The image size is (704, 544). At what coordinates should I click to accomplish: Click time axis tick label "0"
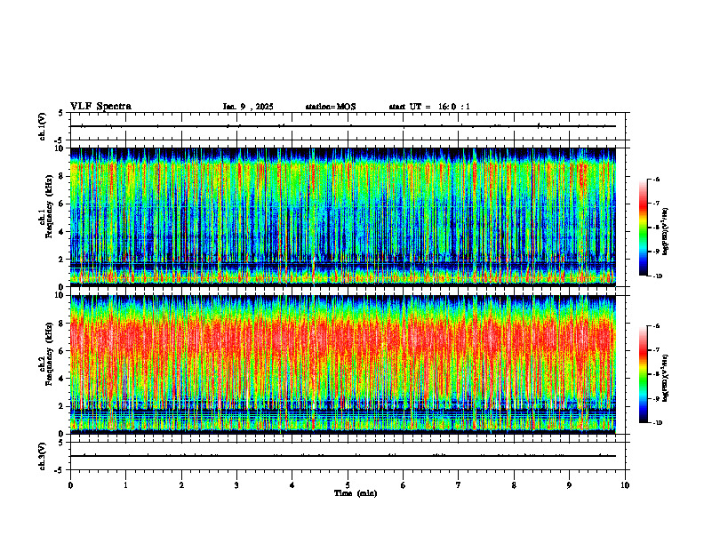point(70,485)
